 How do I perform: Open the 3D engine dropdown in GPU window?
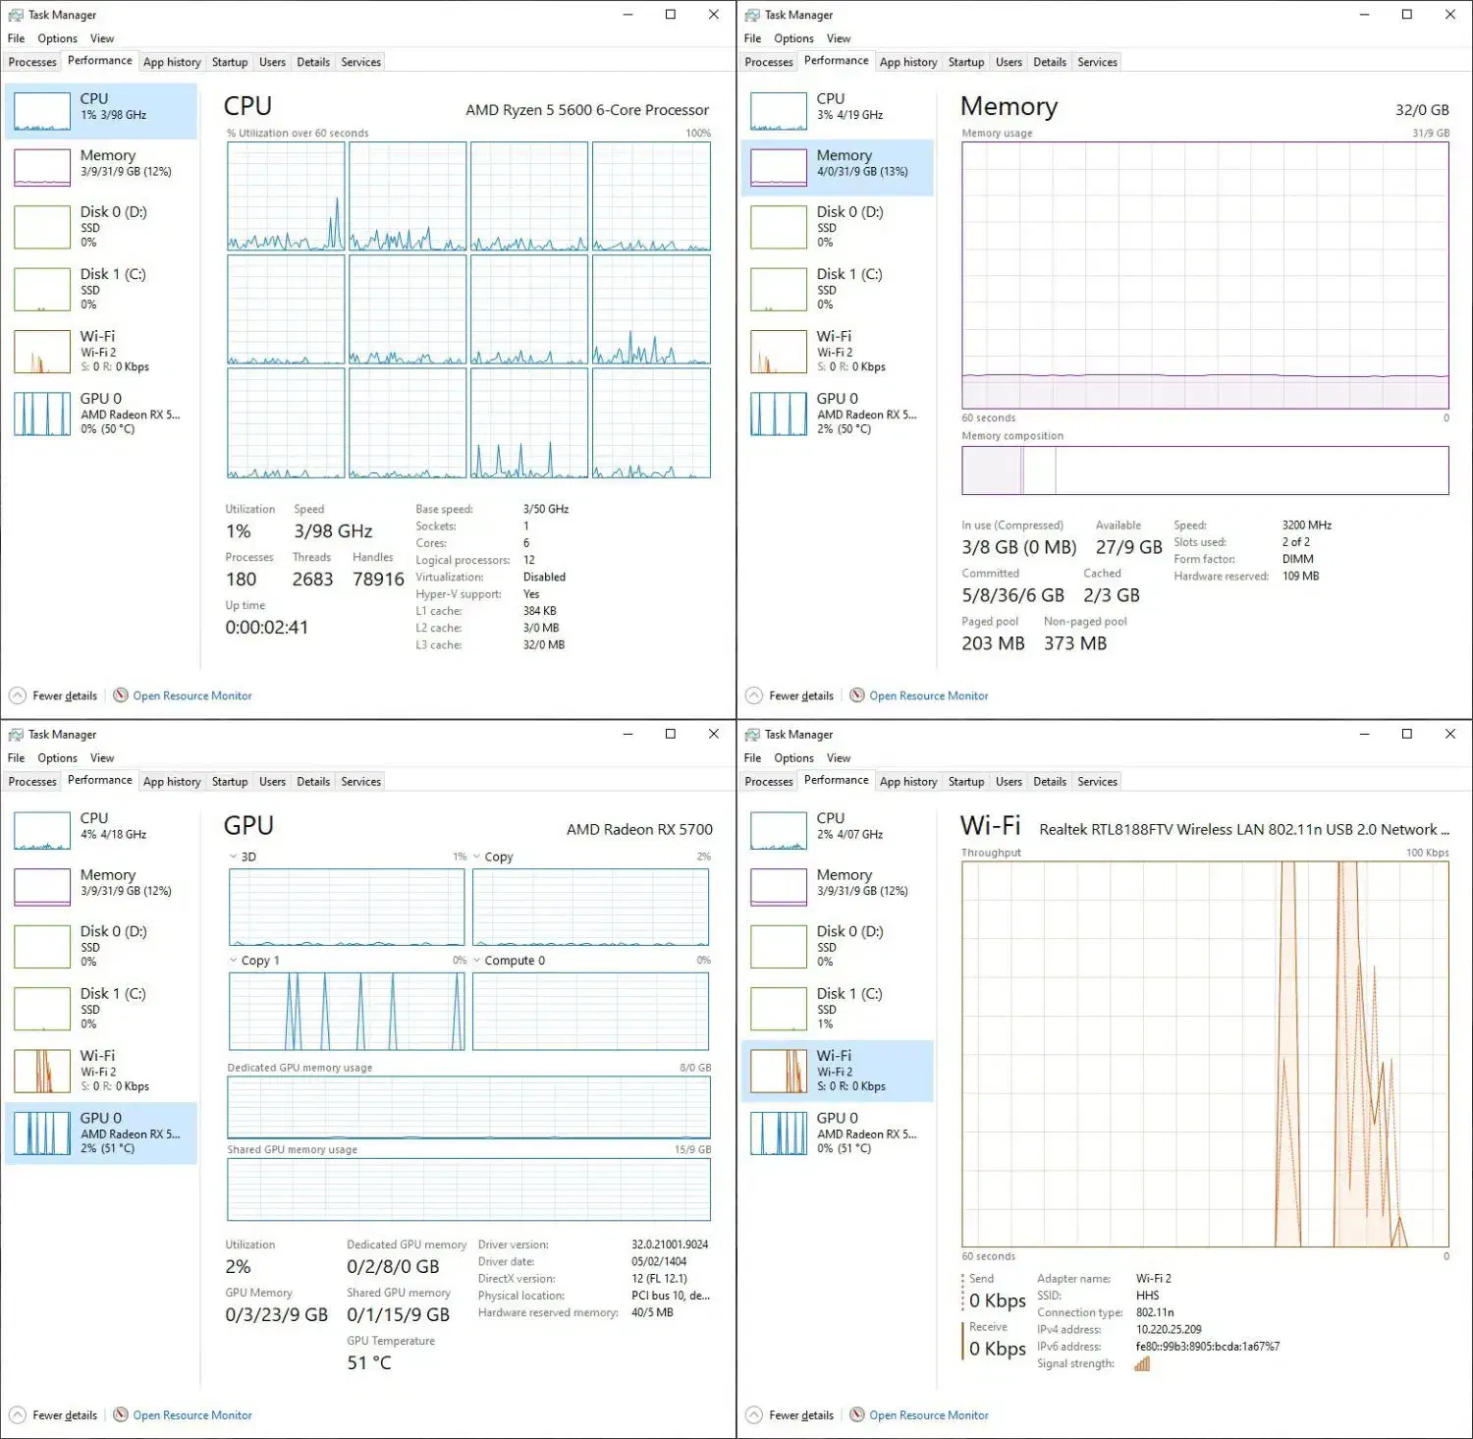point(234,857)
